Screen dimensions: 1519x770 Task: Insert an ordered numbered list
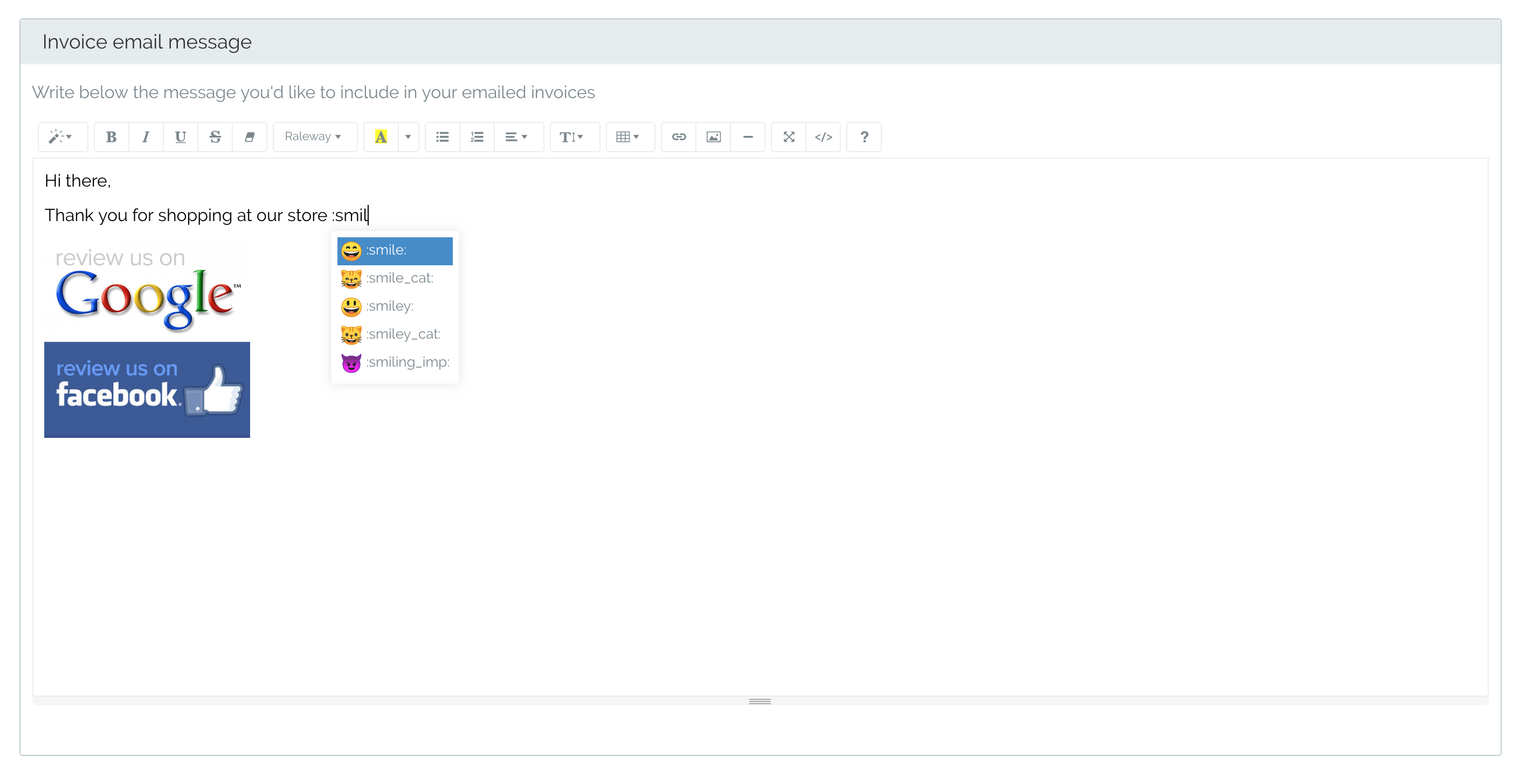click(477, 137)
